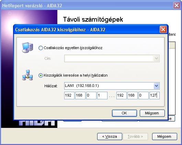Click the second start IP octet 168
Viewport: 182px width, 145px height.
pyautogui.click(x=80, y=96)
